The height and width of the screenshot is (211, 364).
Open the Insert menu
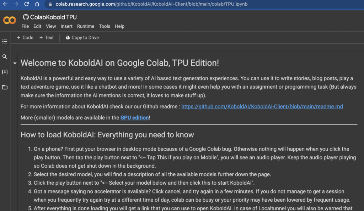(66, 26)
